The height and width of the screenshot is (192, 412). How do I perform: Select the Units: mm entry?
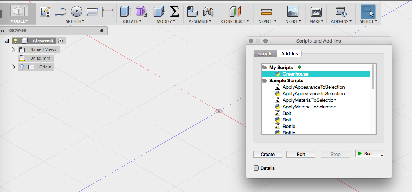pyautogui.click(x=40, y=58)
